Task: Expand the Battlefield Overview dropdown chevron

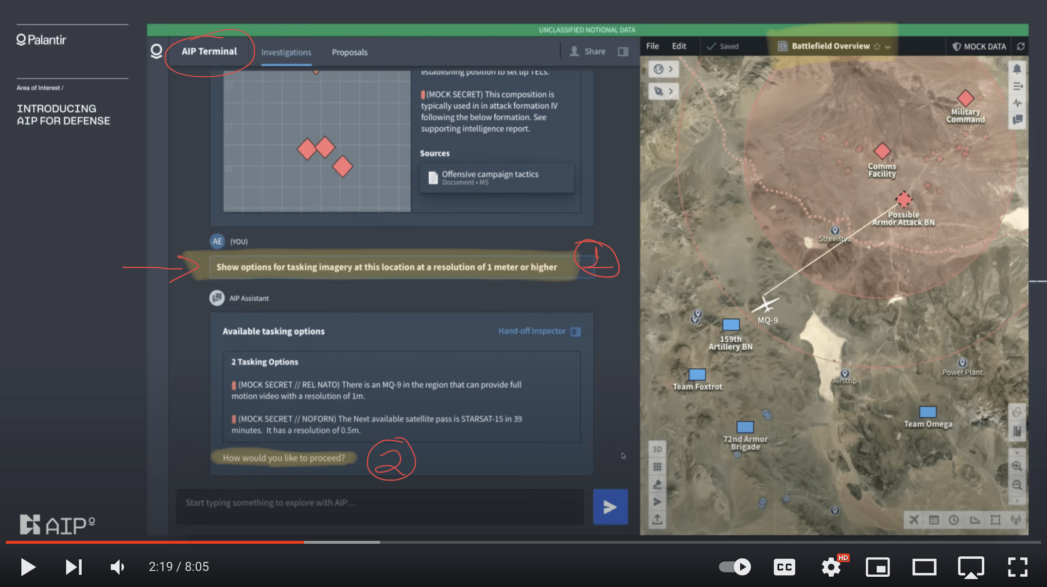Action: [888, 47]
